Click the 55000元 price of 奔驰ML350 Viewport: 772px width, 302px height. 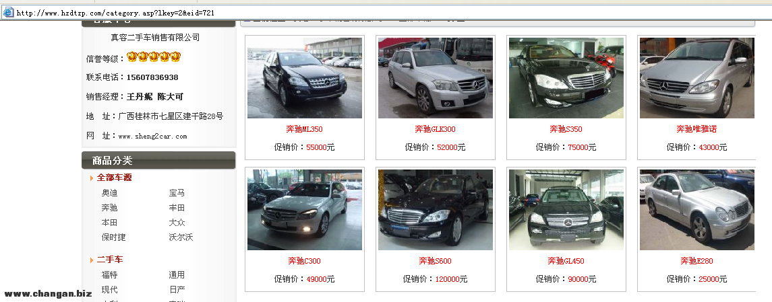(x=320, y=147)
